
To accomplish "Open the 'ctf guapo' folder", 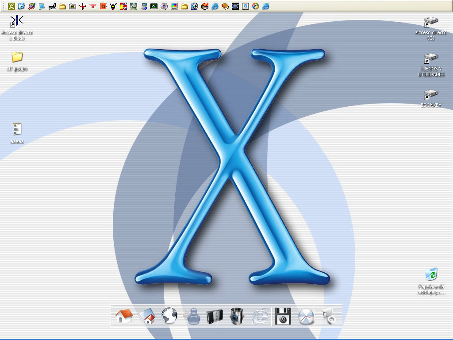I will (17, 57).
